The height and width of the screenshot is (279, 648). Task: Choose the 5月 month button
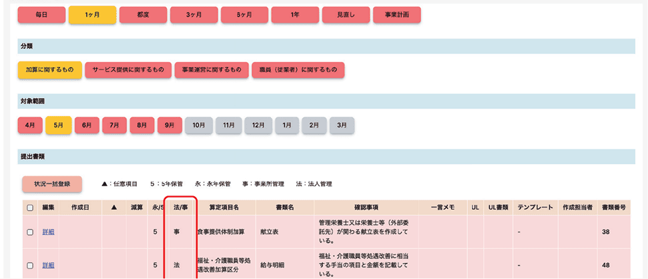tap(59, 125)
